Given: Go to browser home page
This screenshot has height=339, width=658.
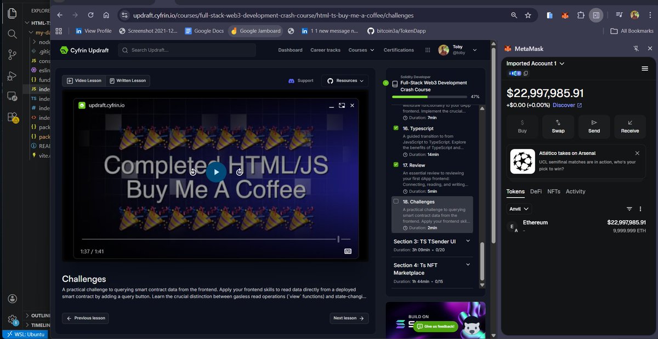Looking at the screenshot, I should click(x=106, y=15).
